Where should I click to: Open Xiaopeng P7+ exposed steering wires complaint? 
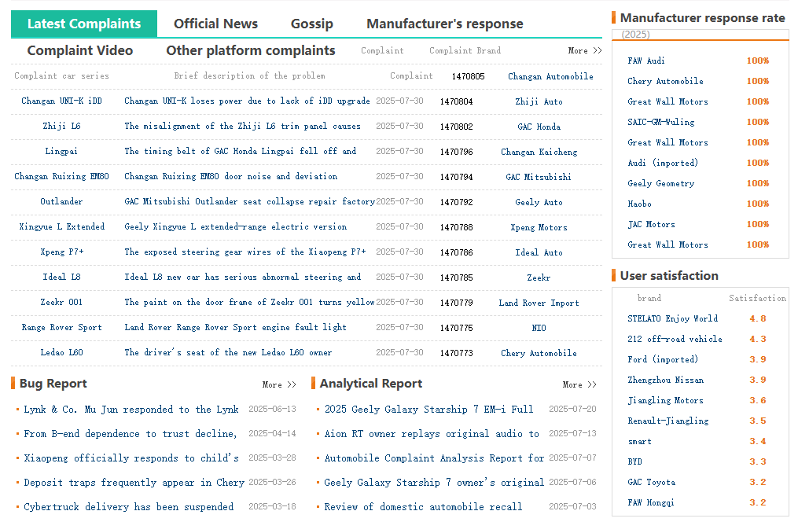pos(245,252)
